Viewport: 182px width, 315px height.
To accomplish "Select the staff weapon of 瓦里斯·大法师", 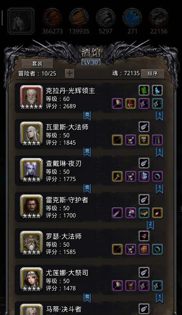I will [x=117, y=140].
